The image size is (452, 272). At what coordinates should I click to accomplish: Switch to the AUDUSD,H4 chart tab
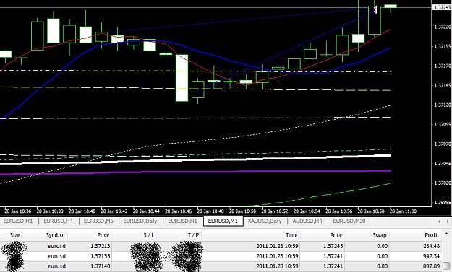click(307, 221)
